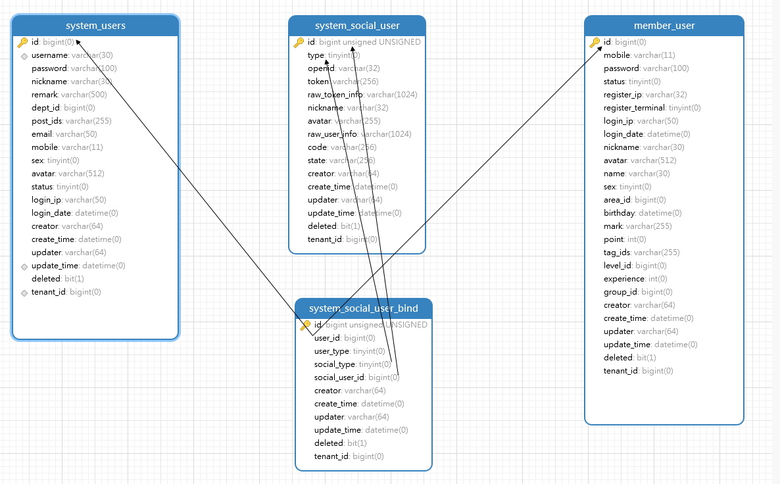Click the area_id bigint(0) field
Screen dimensions: 780x484
tap(635, 200)
